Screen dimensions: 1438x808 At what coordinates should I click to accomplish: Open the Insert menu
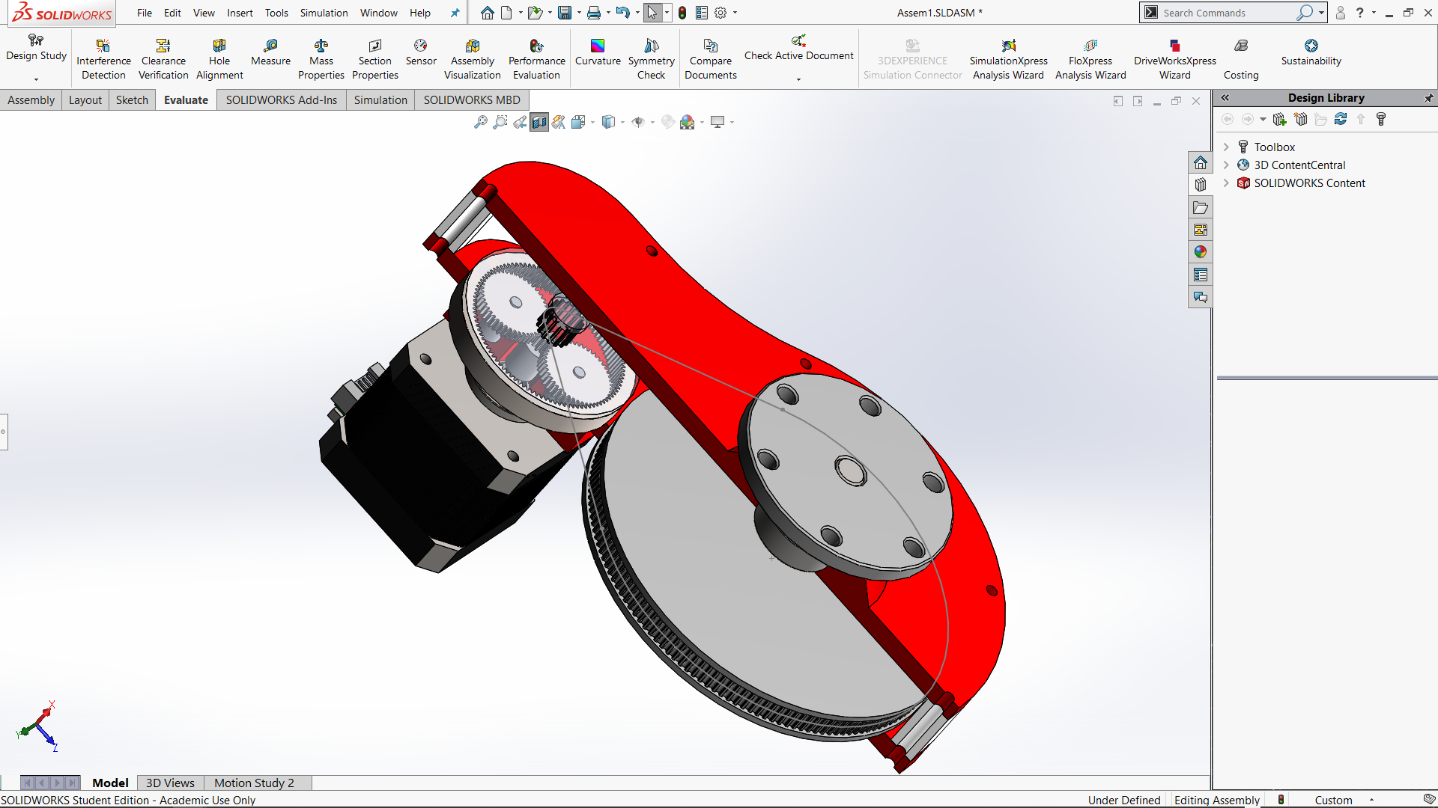pyautogui.click(x=240, y=13)
